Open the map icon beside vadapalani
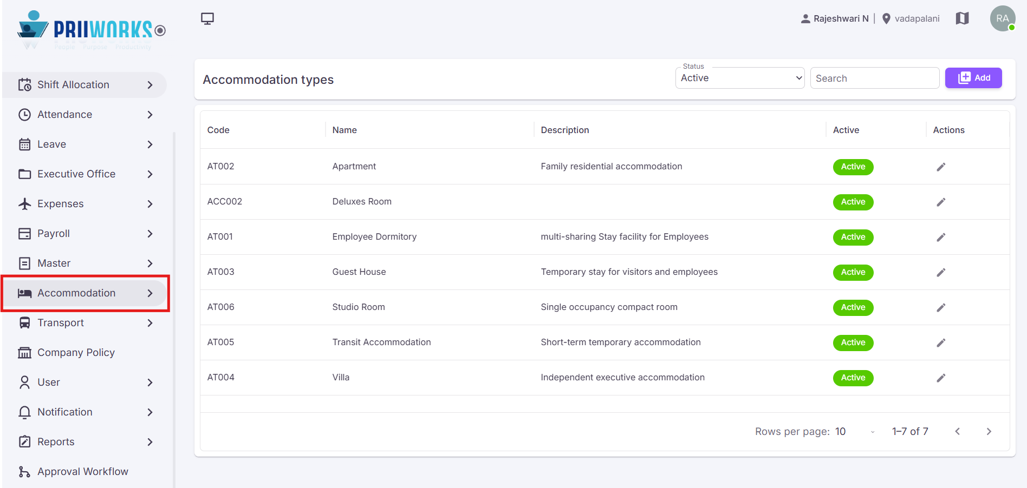 click(962, 18)
